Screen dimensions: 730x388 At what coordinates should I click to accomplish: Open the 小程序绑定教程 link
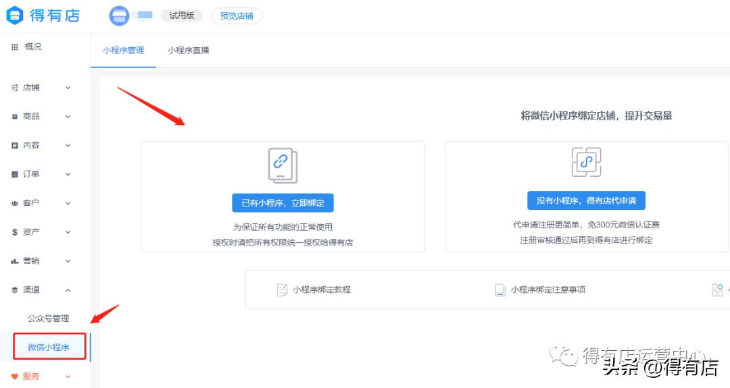tap(322, 290)
